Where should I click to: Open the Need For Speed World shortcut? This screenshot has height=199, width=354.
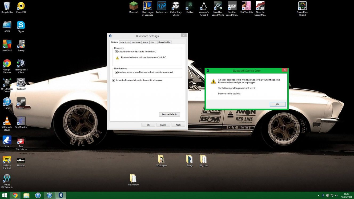point(218,9)
